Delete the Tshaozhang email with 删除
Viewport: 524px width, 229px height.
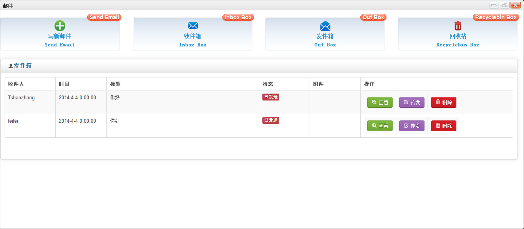(x=444, y=102)
